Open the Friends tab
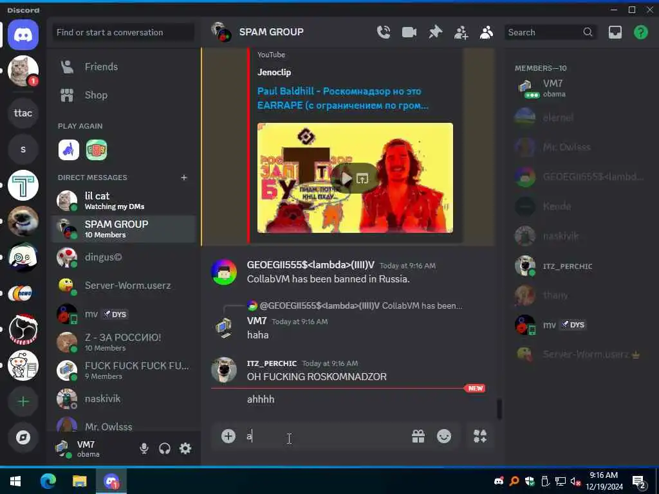 123,67
